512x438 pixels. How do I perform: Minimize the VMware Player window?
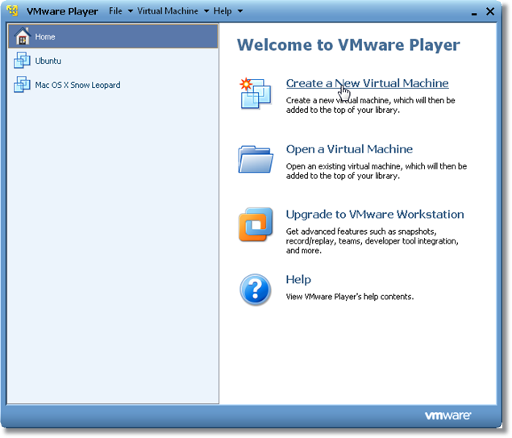(x=474, y=13)
